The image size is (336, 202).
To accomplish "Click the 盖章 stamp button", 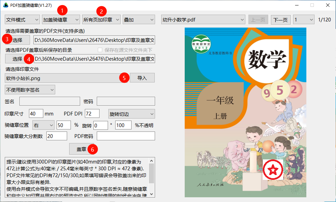I will pyautogui.click(x=81, y=149).
